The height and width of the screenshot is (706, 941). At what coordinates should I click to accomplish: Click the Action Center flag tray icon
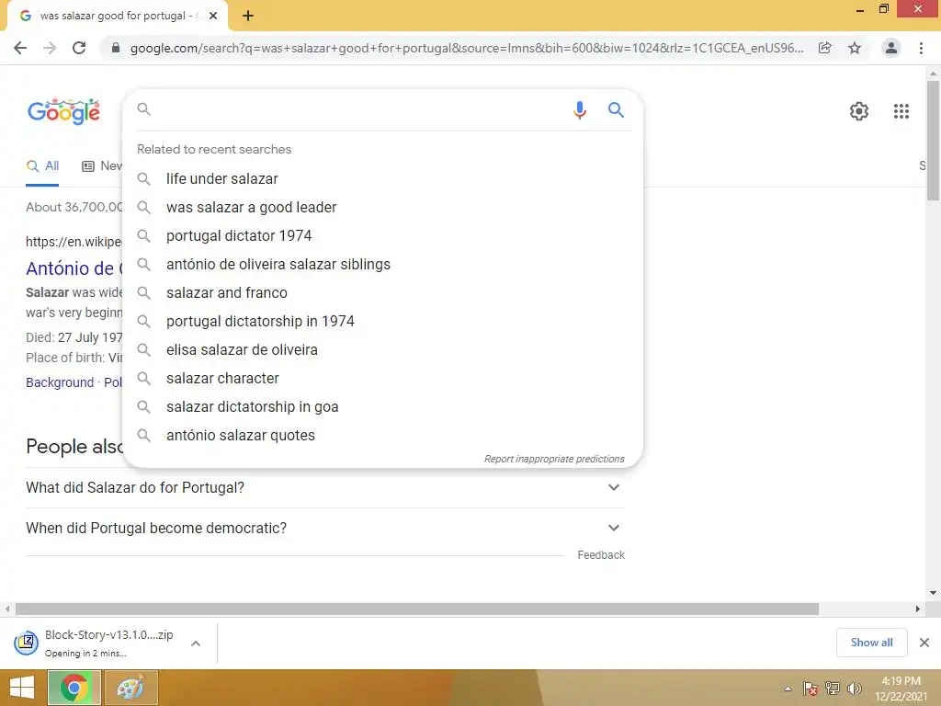coord(811,689)
